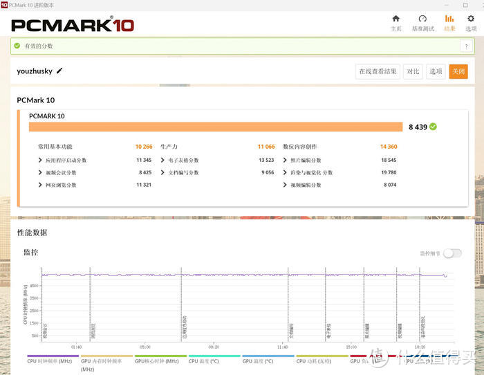Viewport: 484px width, 375px height.
Task: Click the 选项 button beside compare
Action: pyautogui.click(x=436, y=72)
